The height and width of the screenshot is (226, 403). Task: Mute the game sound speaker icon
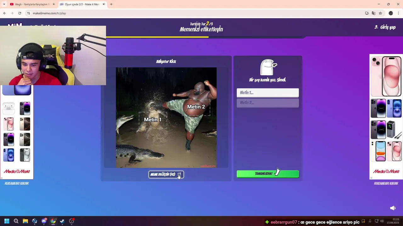(393, 208)
